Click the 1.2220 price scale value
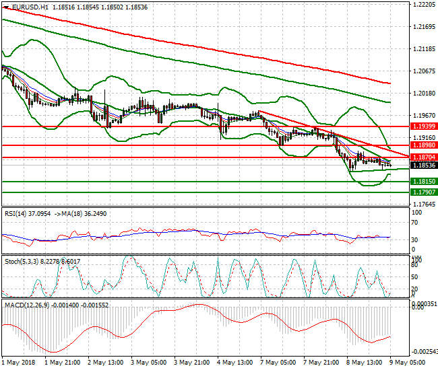438x370 pixels. tap(423, 4)
